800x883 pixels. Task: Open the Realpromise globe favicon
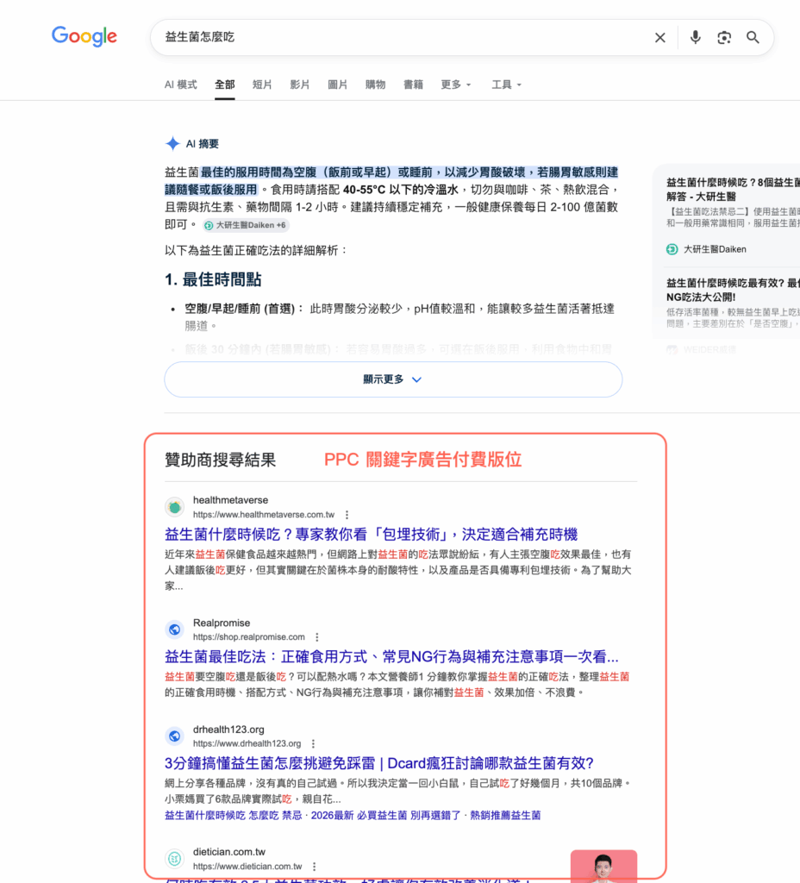point(174,629)
